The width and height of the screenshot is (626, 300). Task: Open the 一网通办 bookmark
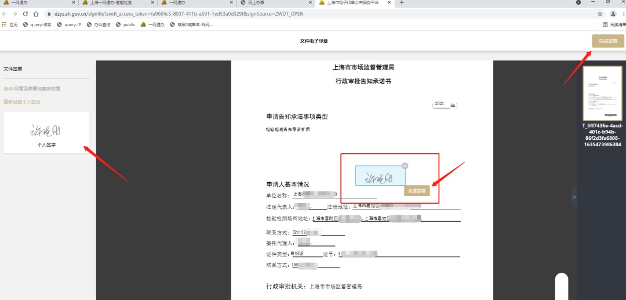coord(152,25)
